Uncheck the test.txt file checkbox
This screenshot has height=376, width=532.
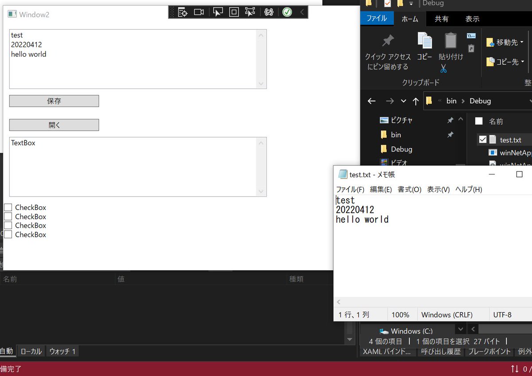coord(483,140)
